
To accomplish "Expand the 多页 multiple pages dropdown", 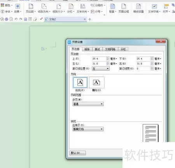I will 88,104.
